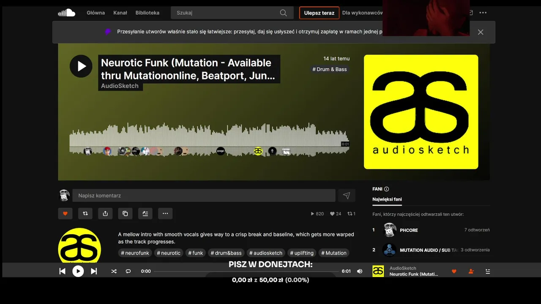Click the drum&bass tag
Image resolution: width=541 pixels, height=304 pixels.
[x=226, y=253]
